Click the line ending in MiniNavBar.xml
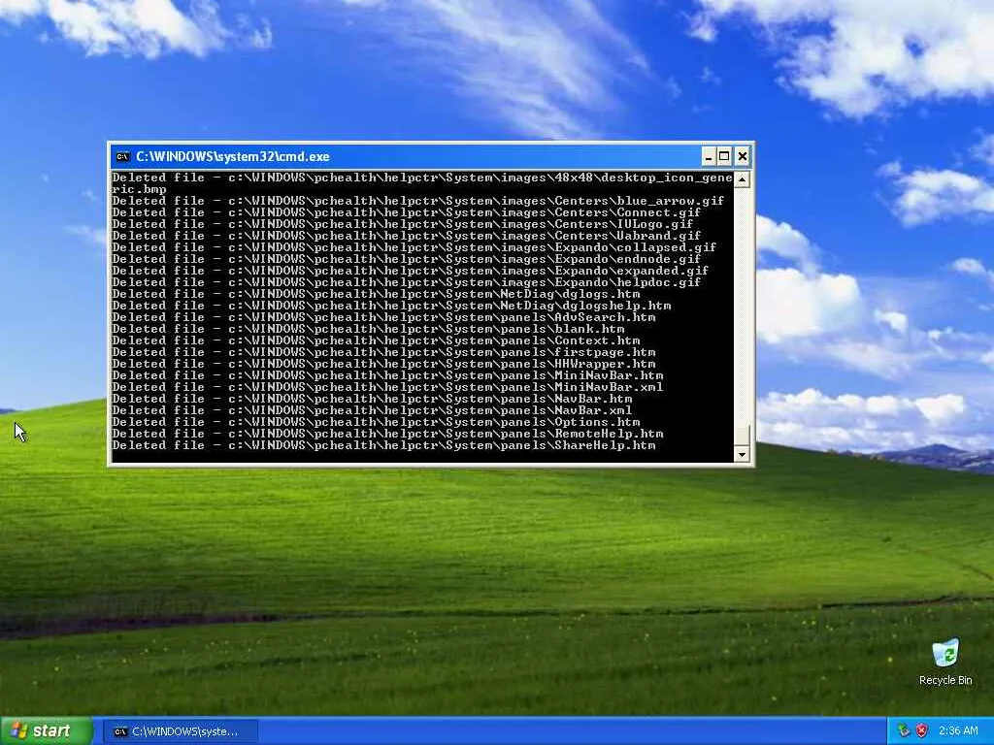Screen dimensions: 994x745 pyautogui.click(x=387, y=387)
